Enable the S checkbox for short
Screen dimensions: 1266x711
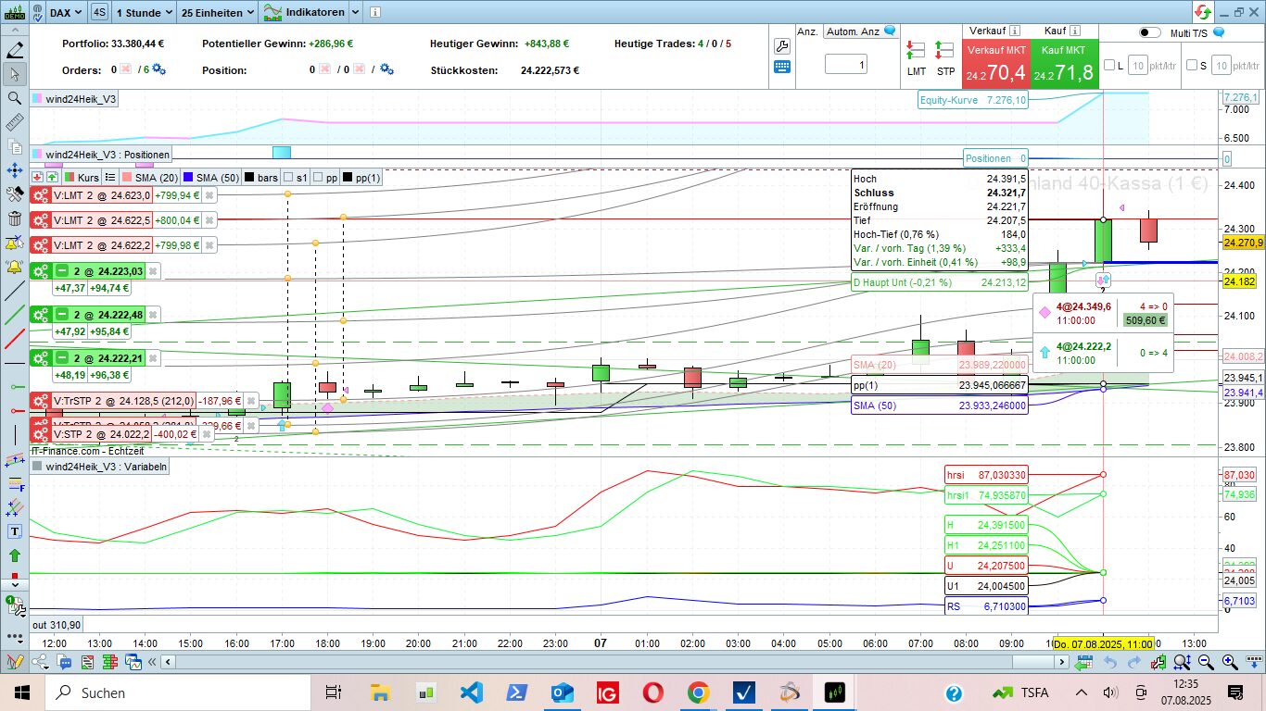[x=1192, y=66]
